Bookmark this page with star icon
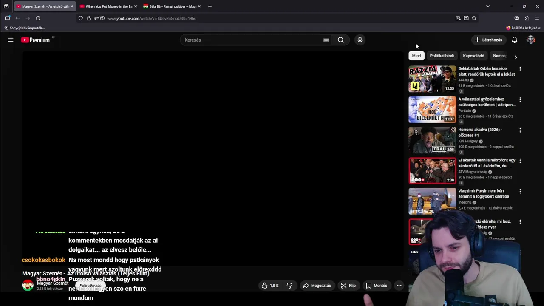This screenshot has height=306, width=544. click(x=474, y=18)
